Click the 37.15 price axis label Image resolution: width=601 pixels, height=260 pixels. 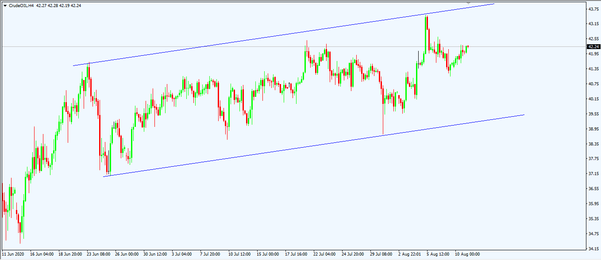(593, 174)
